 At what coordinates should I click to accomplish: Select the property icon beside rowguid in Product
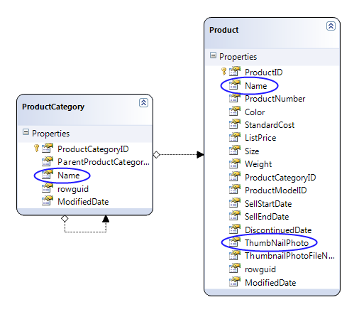pyautogui.click(x=235, y=269)
